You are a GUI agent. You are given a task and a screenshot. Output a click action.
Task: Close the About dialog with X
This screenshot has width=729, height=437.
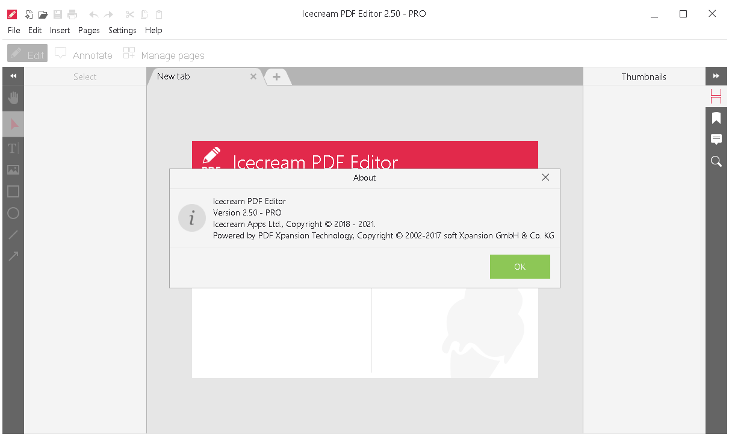pyautogui.click(x=545, y=178)
